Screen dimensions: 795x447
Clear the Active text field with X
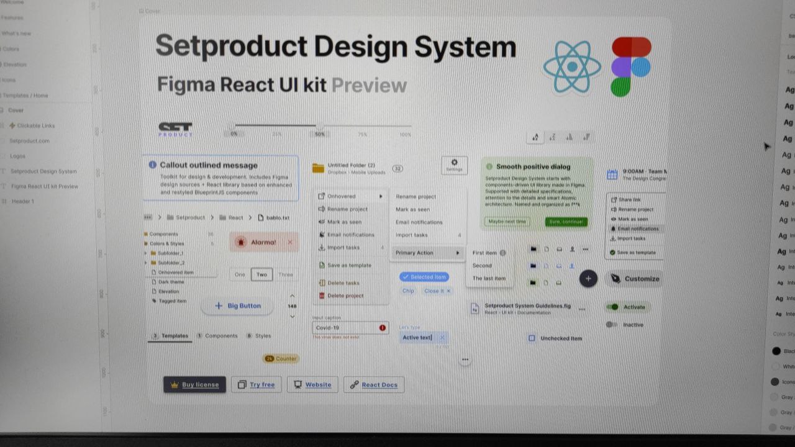coord(442,338)
